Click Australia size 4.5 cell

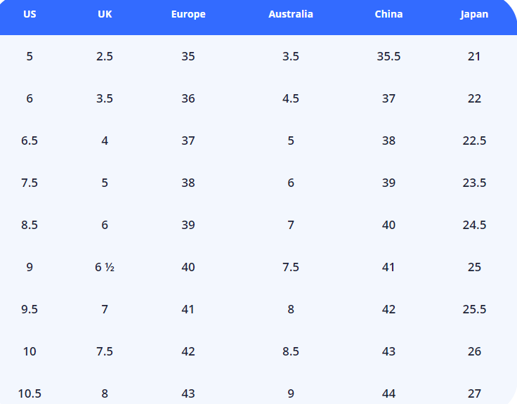[x=291, y=98]
